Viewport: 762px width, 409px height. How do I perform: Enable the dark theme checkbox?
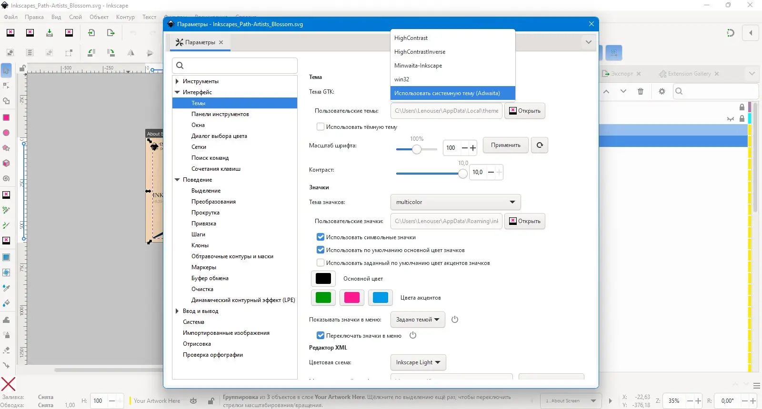tap(321, 127)
